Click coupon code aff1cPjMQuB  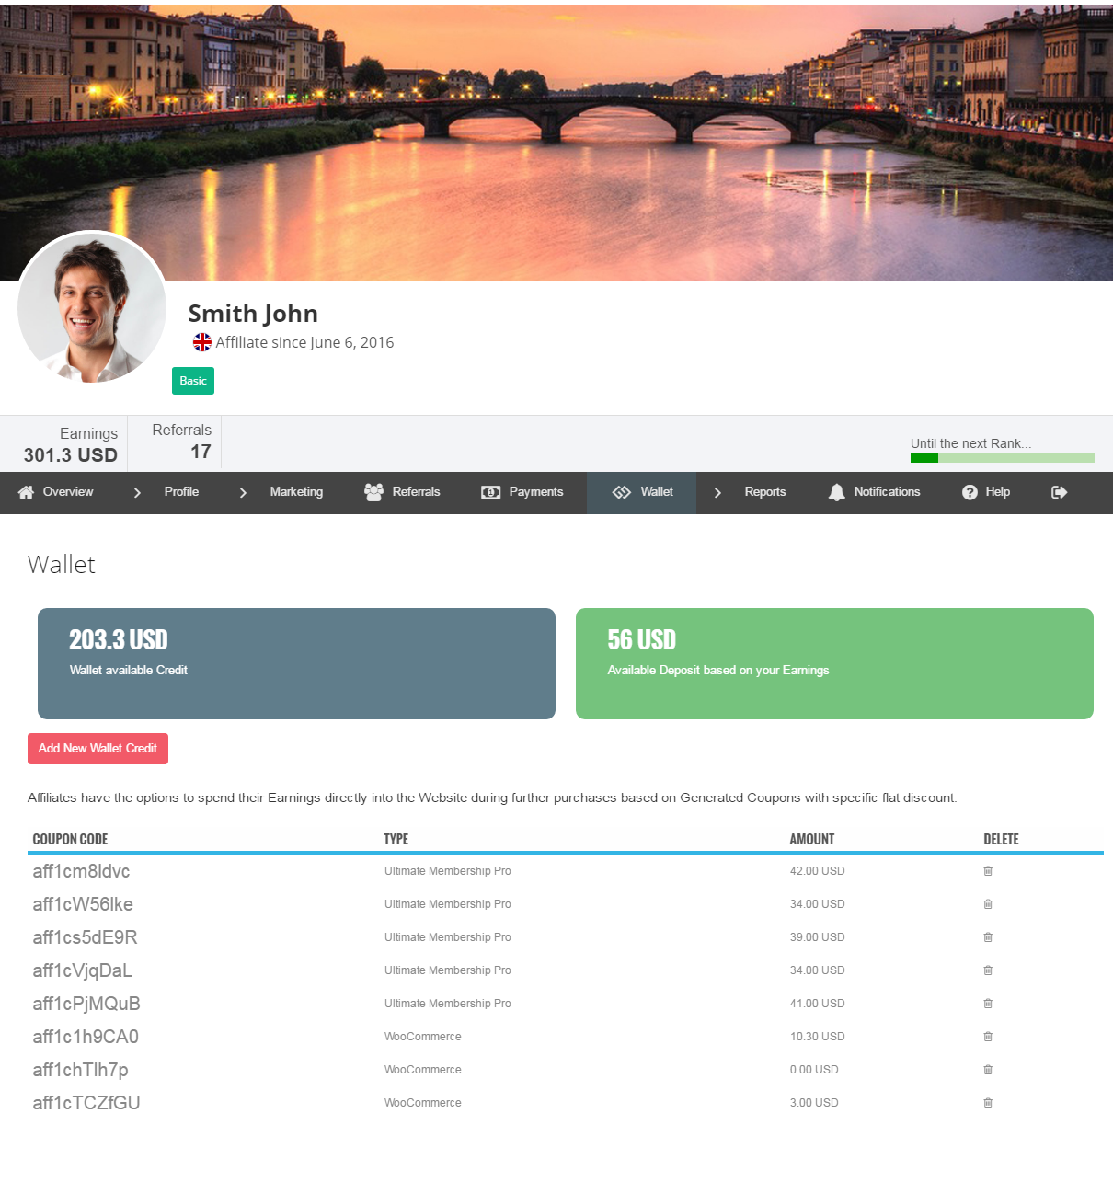pos(86,1004)
